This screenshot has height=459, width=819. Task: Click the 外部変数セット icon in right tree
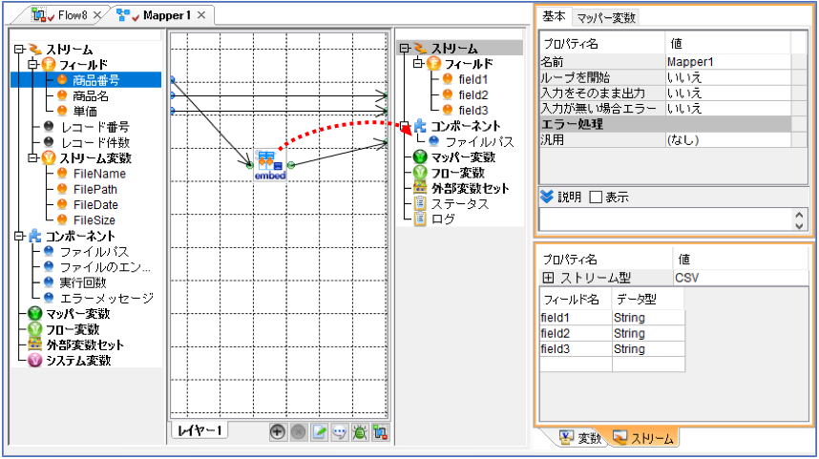(x=420, y=188)
